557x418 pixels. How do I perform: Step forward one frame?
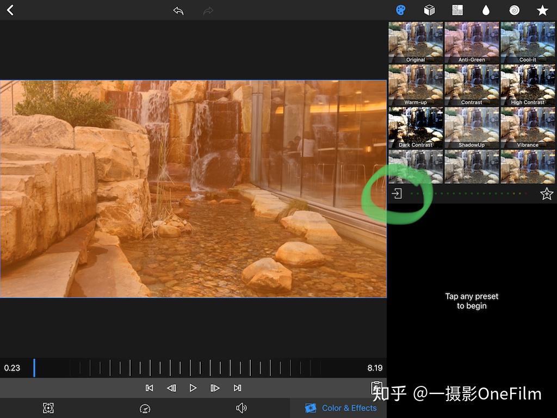[x=215, y=388]
